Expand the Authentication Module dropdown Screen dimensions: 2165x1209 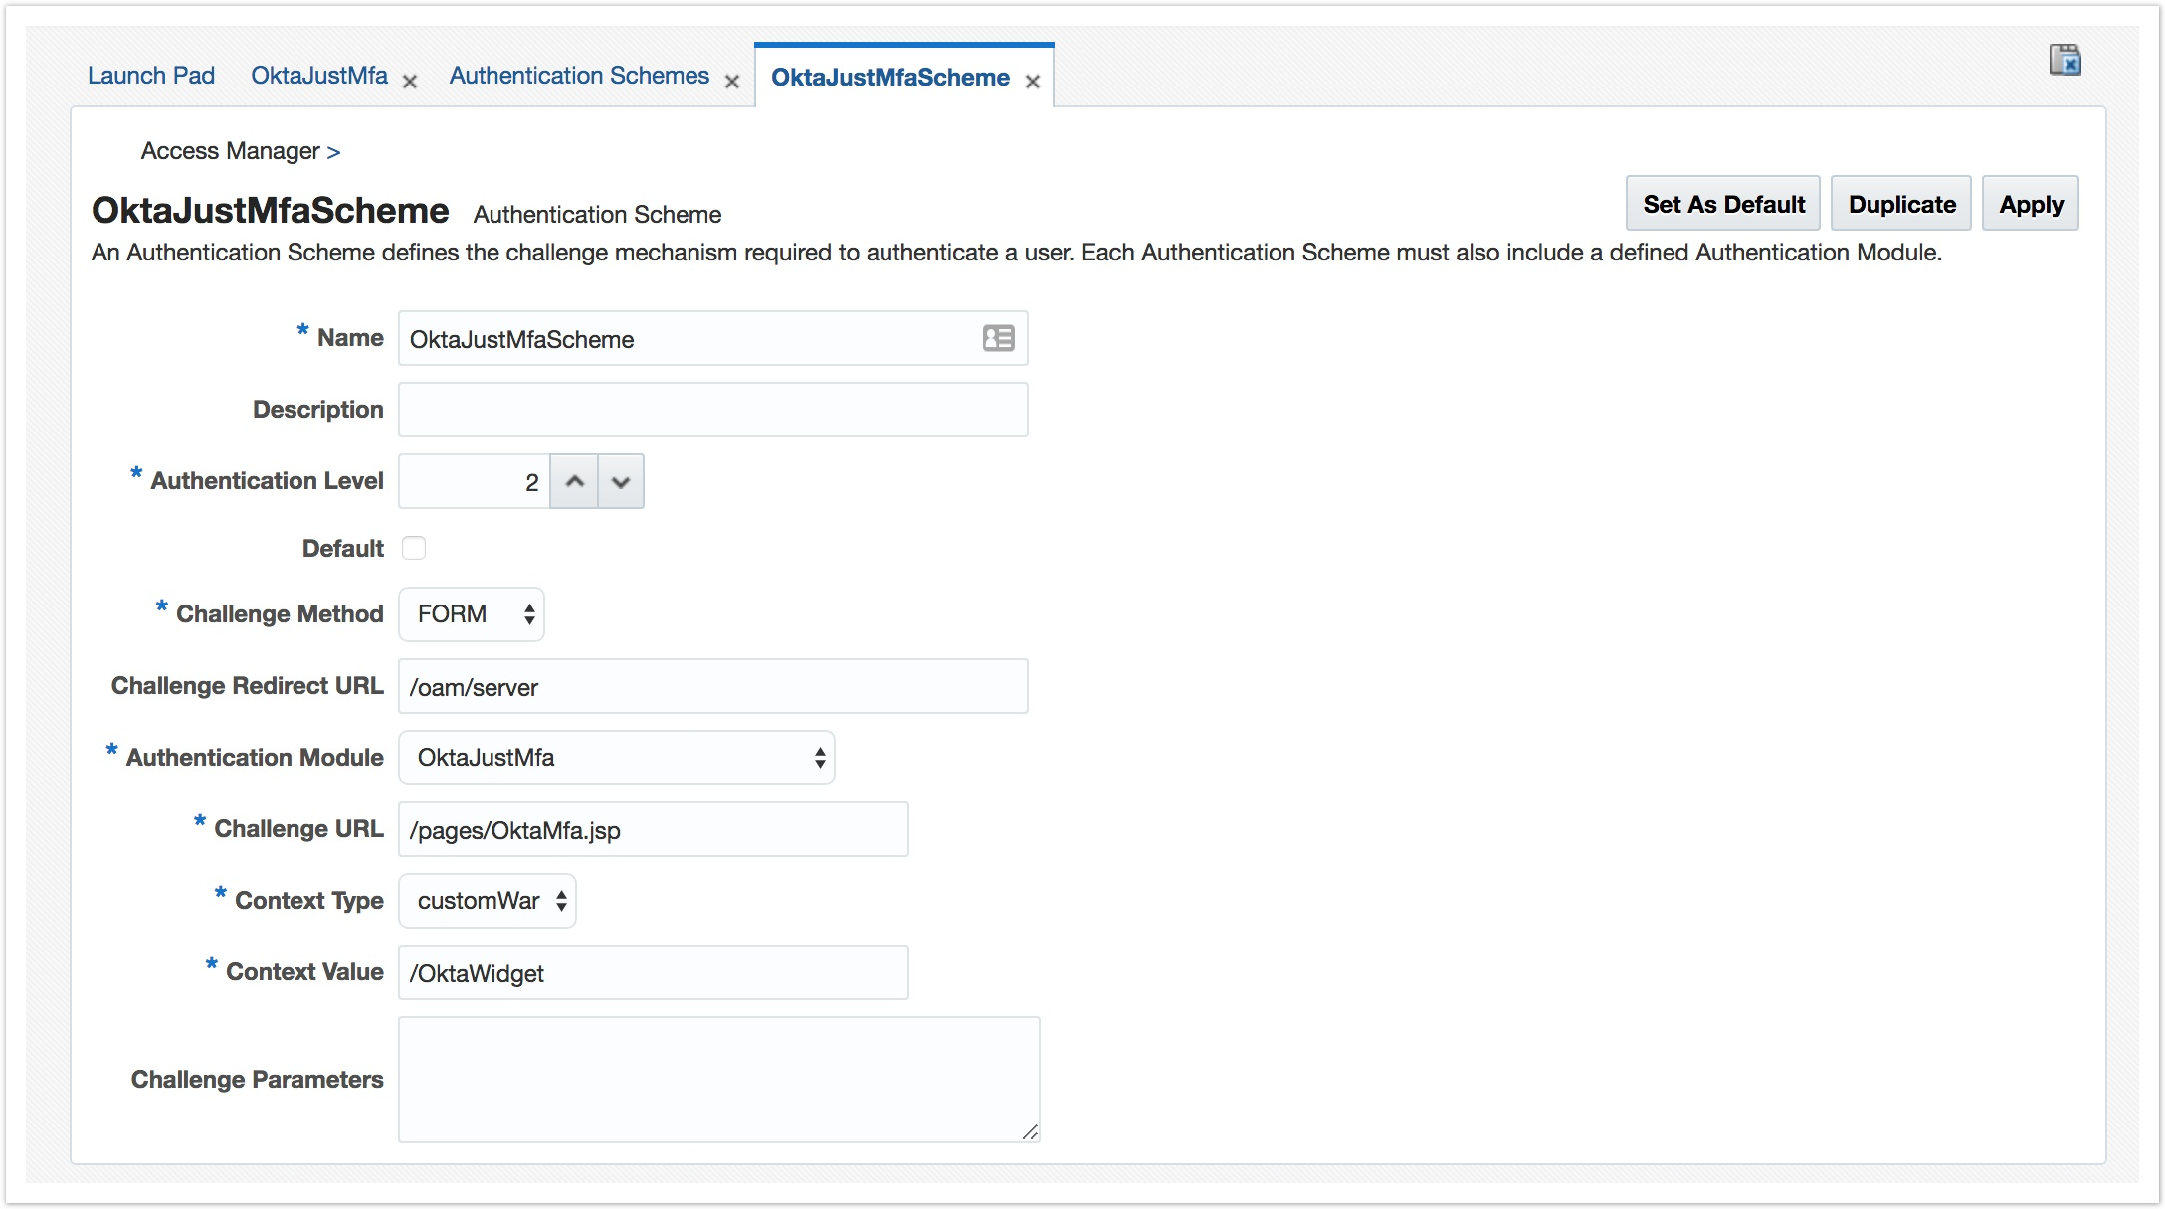pyautogui.click(x=616, y=758)
